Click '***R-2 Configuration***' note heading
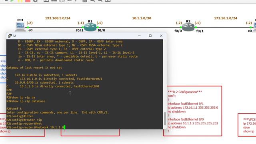This screenshot has width=256, height=144. (x=185, y=92)
